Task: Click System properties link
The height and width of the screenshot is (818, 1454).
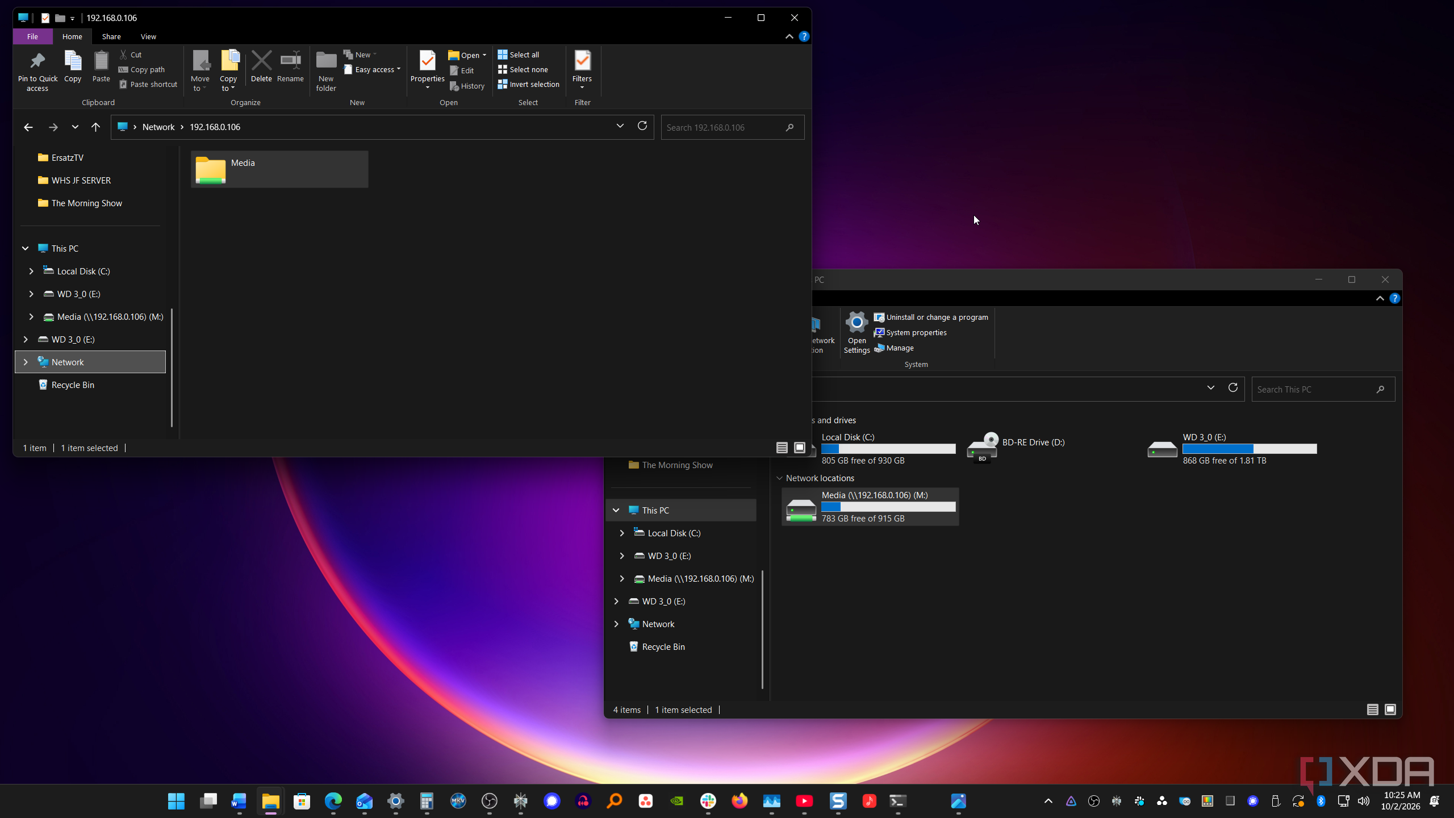Action: coord(910,333)
